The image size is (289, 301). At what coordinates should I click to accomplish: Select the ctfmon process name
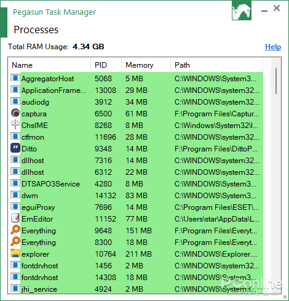33,137
